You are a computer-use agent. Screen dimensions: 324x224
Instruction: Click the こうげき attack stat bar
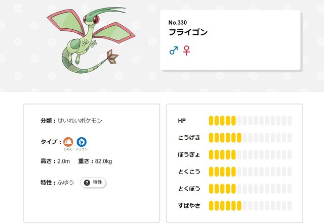(250, 138)
